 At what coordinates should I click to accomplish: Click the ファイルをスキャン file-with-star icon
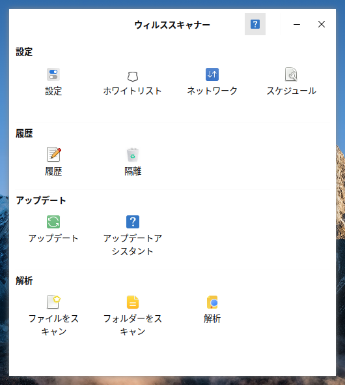[53, 301]
